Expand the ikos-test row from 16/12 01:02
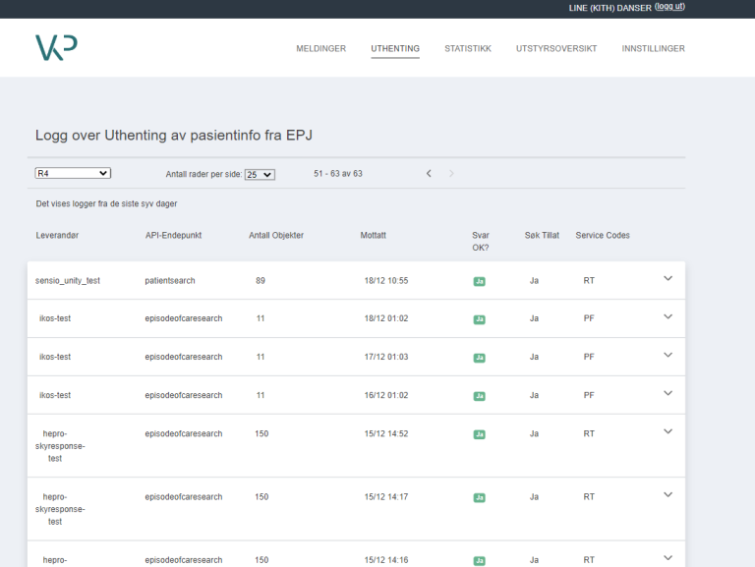 click(x=668, y=394)
